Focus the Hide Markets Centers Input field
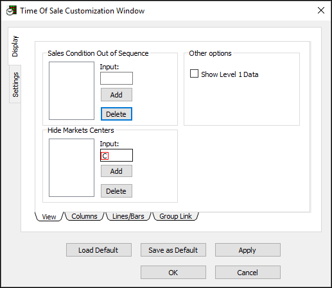The height and width of the screenshot is (288, 332). click(116, 155)
